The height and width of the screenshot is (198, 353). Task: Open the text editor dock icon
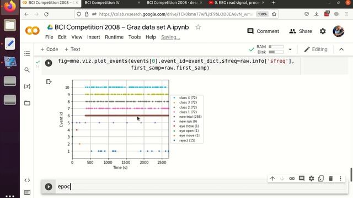click(x=10, y=43)
